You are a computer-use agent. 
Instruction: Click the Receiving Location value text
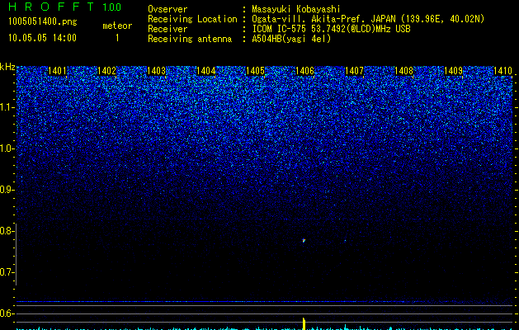pos(368,19)
